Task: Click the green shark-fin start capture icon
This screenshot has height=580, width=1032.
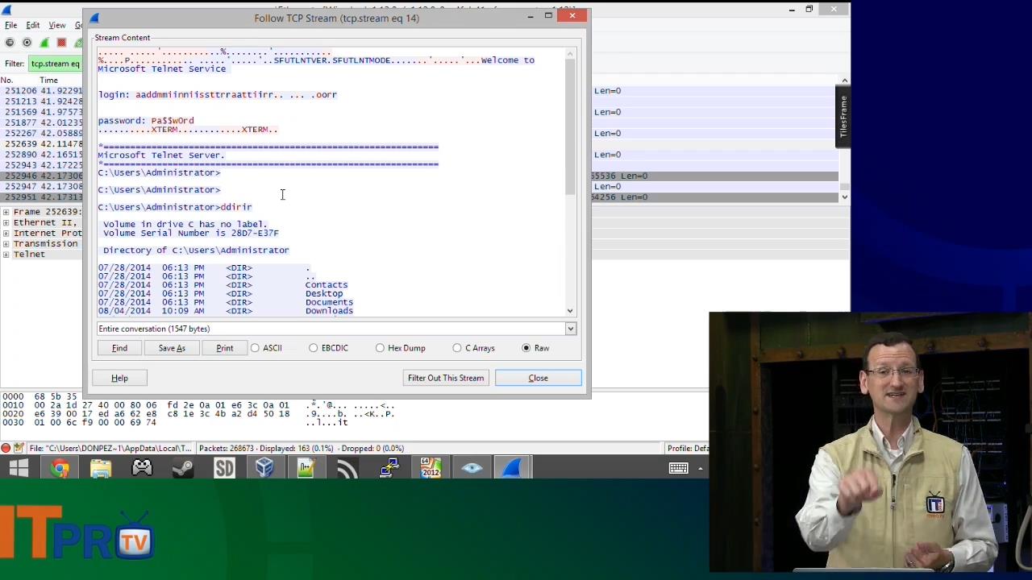Action: (44, 43)
